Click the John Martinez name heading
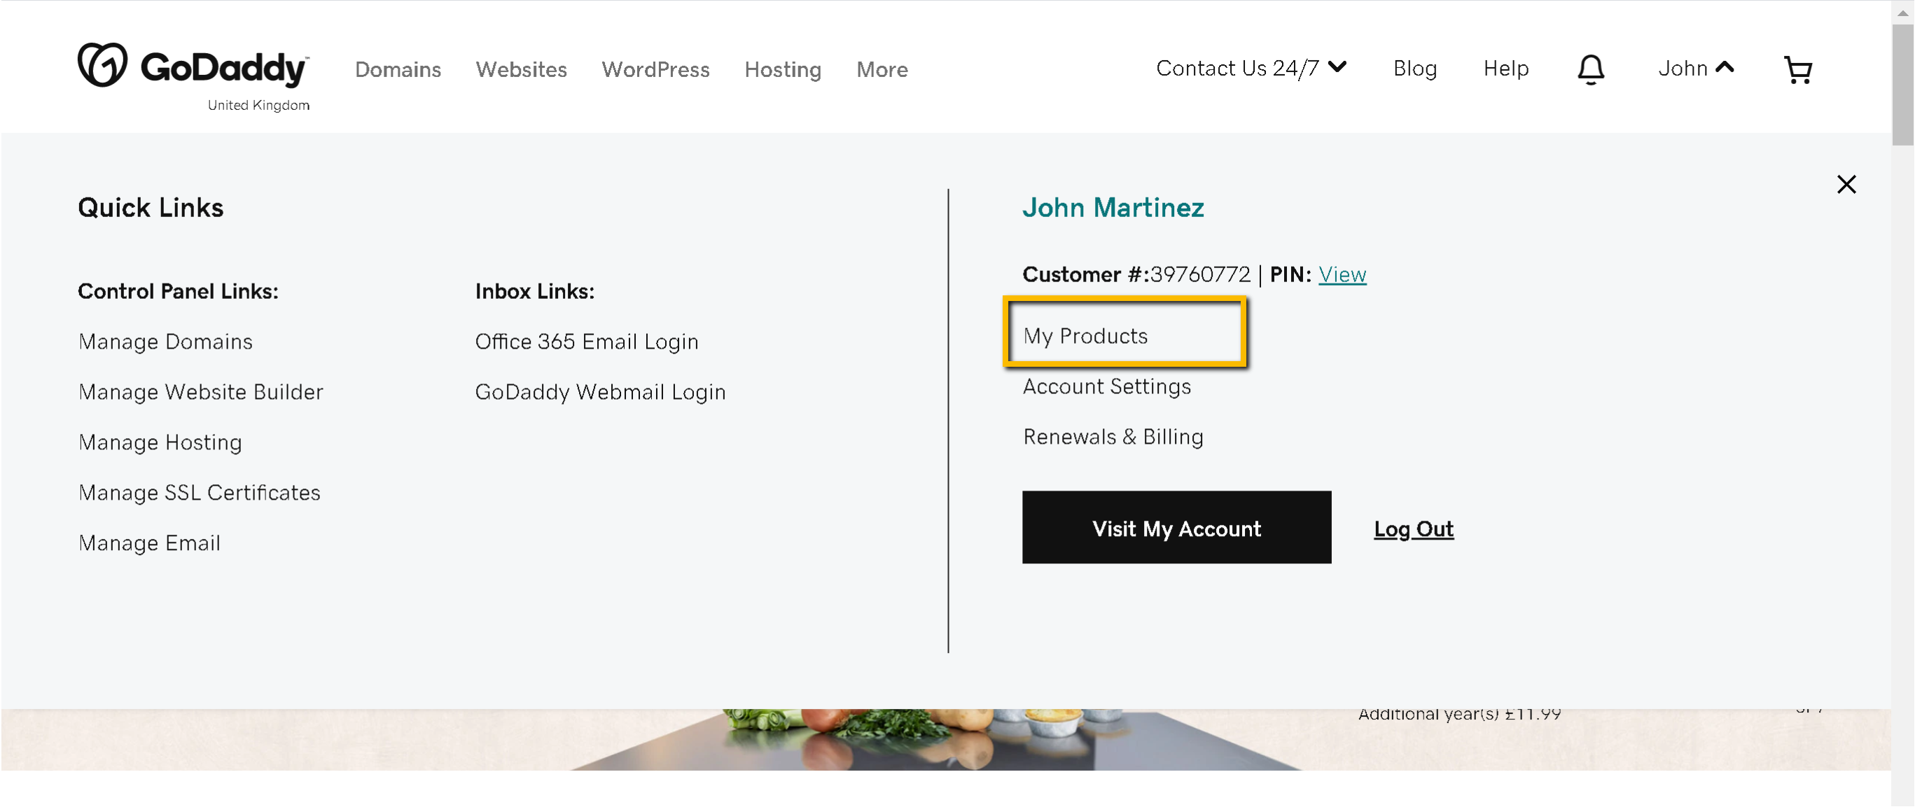This screenshot has height=807, width=1915. pyautogui.click(x=1113, y=207)
